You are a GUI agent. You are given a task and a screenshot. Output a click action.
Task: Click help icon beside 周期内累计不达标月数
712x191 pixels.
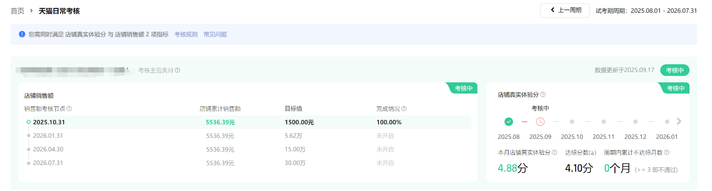pos(667,152)
